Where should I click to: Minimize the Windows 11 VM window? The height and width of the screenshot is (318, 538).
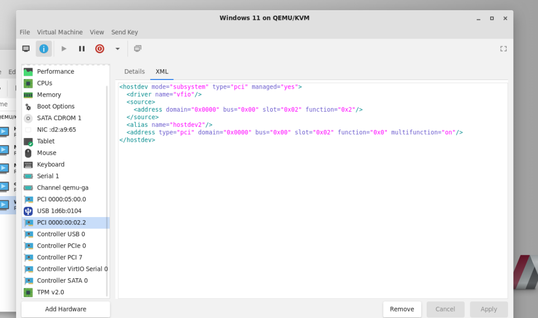pyautogui.click(x=478, y=18)
